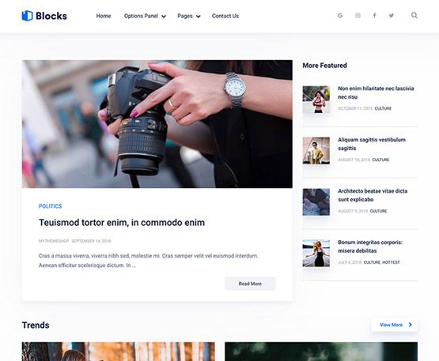Screen dimensions: 439x361
Task: Click the CULTURE tag under August 10 post
Action: pyautogui.click(x=380, y=160)
